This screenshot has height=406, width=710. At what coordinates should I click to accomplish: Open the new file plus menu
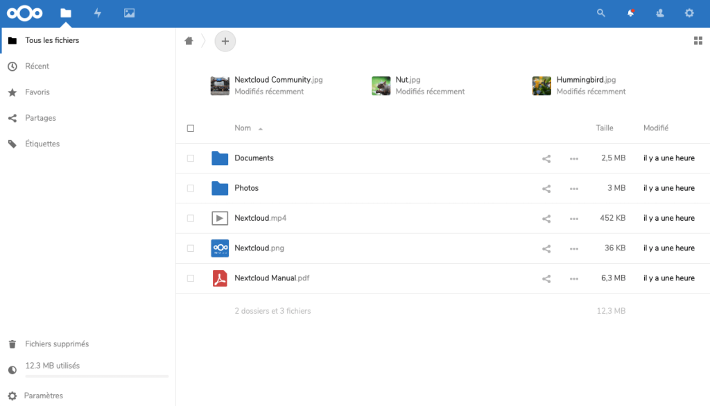pos(225,41)
